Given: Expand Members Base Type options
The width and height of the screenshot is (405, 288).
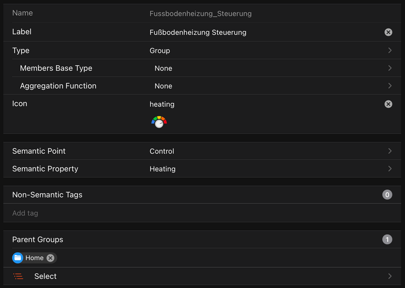Looking at the screenshot, I should coord(390,68).
